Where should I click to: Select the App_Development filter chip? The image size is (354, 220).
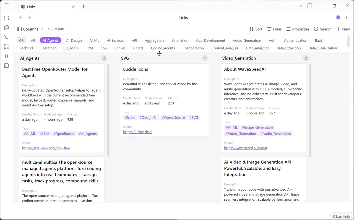[210, 40]
